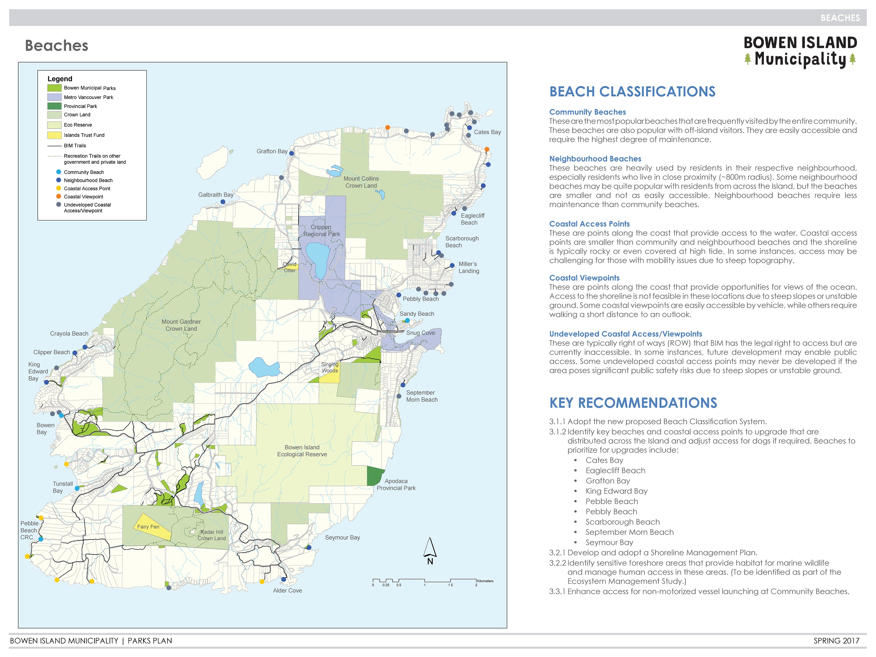Image resolution: width=876 pixels, height=657 pixels.
Task: Select the Eaglecliff Beach blue marker
Action: pyautogui.click(x=454, y=214)
